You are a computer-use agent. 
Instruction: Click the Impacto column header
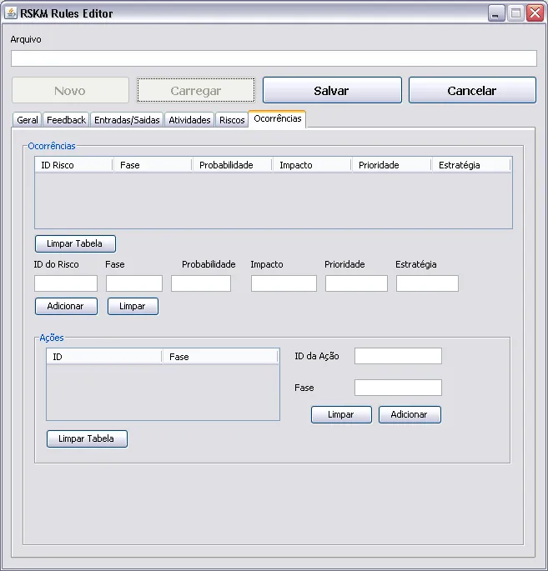point(313,165)
